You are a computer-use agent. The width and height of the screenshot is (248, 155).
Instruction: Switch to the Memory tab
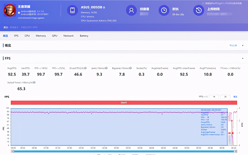41,36
